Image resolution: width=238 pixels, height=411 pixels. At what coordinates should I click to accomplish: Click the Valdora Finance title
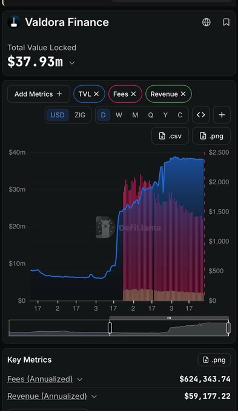(67, 22)
